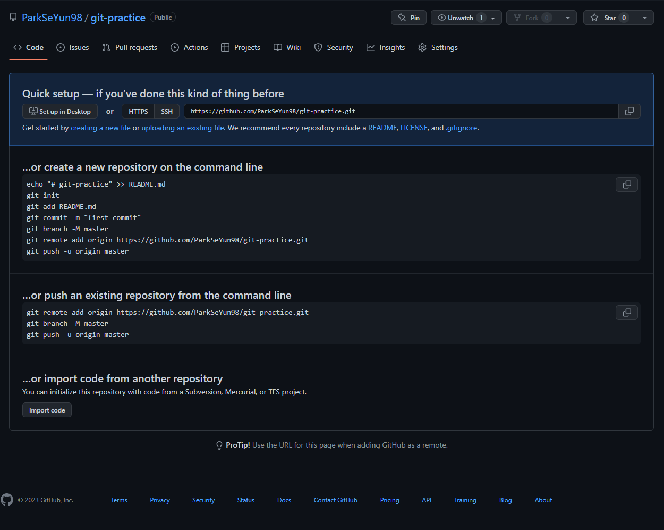Open the Code tab
This screenshot has width=664, height=530.
point(29,47)
